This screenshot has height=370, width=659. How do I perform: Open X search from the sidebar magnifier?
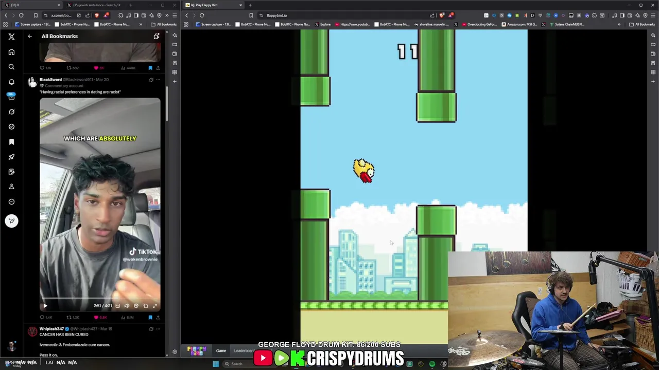coord(11,67)
